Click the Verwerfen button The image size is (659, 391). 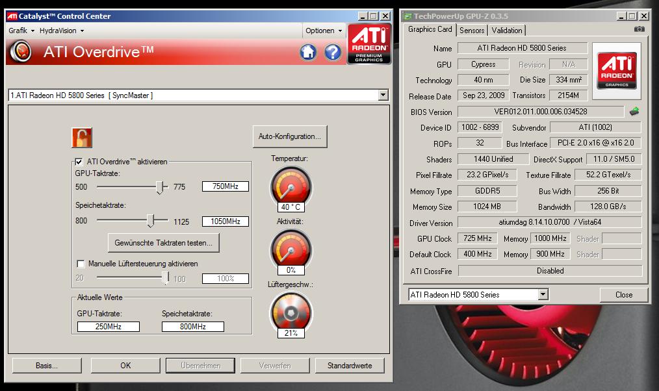click(x=275, y=366)
